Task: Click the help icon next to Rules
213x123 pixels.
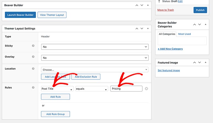Action: click(x=33, y=88)
